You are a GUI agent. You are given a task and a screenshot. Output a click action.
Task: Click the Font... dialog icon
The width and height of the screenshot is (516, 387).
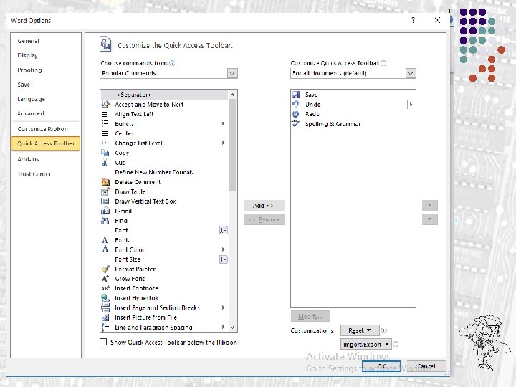[105, 240]
